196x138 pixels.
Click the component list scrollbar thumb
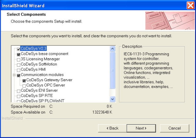[x=112, y=70]
